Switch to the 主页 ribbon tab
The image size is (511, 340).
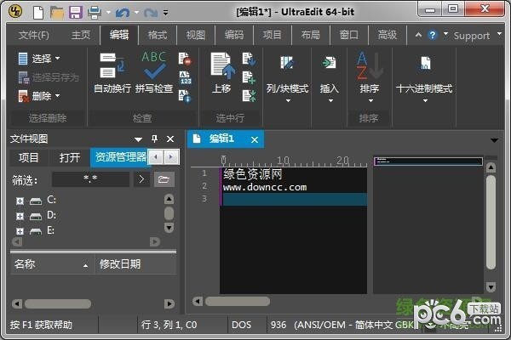(81, 35)
